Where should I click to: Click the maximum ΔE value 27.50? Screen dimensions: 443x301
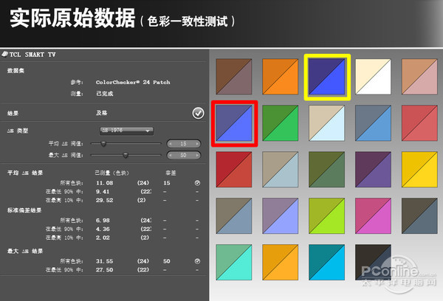tap(105, 270)
